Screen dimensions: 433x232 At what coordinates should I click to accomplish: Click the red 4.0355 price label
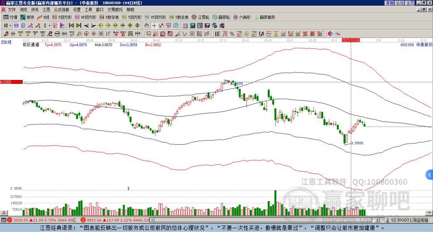click(x=11, y=82)
